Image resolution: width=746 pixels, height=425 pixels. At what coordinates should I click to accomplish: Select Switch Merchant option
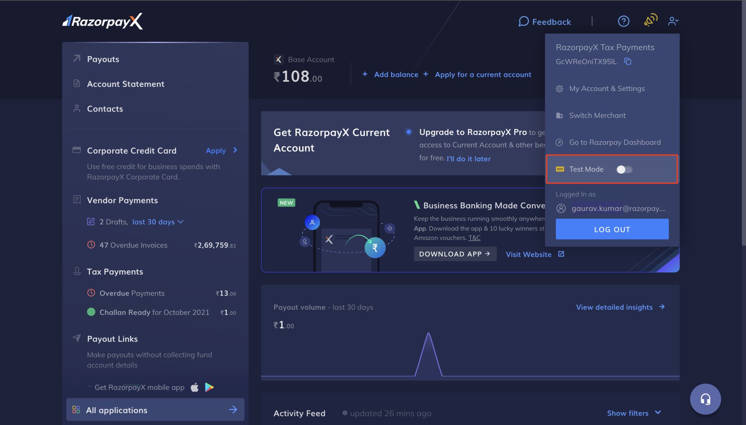pyautogui.click(x=598, y=115)
